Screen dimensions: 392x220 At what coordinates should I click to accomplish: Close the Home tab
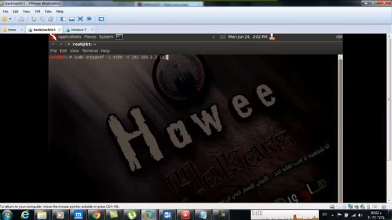pos(22,30)
